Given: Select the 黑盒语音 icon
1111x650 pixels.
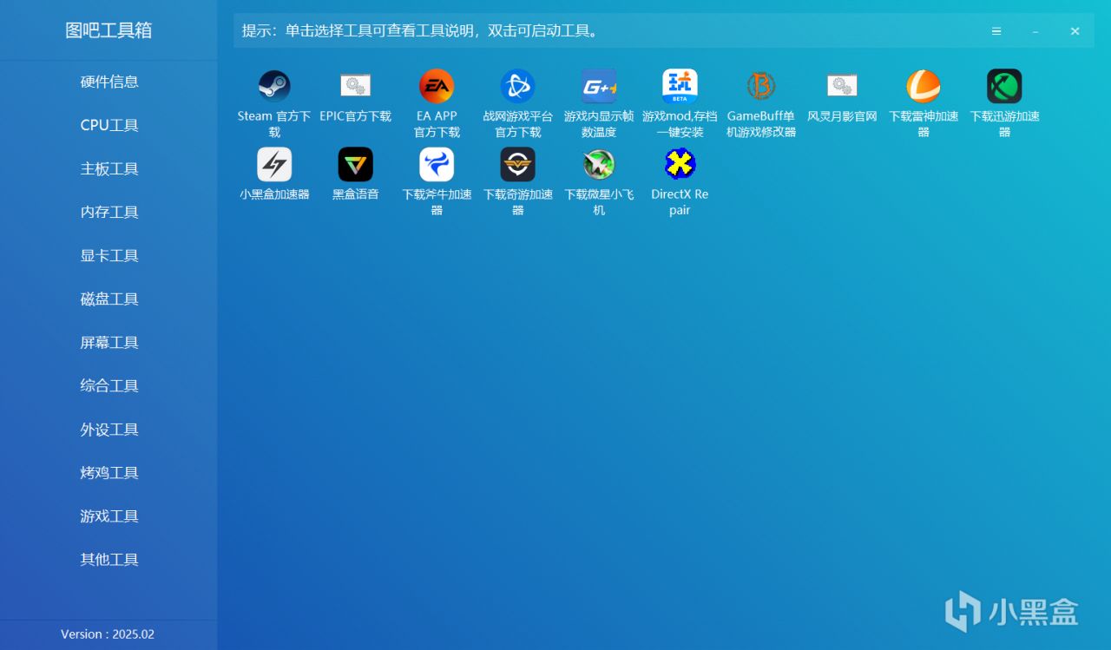Looking at the screenshot, I should (355, 164).
